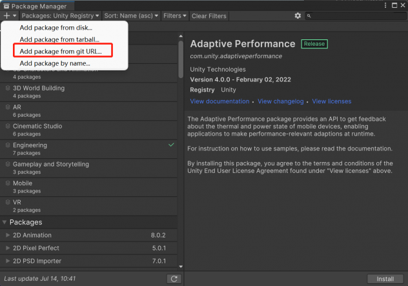The image size is (408, 286).
Task: Select the 2D Animation package
Action: pos(88,235)
